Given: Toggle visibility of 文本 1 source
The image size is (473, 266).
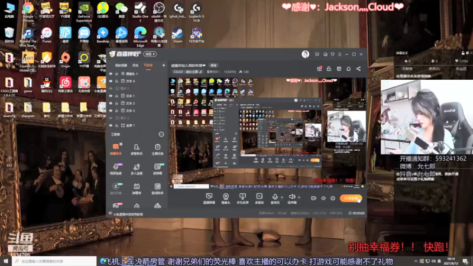Looking at the screenshot, I should tap(111, 96).
